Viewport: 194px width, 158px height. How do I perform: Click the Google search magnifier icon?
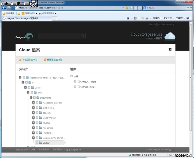point(188,8)
